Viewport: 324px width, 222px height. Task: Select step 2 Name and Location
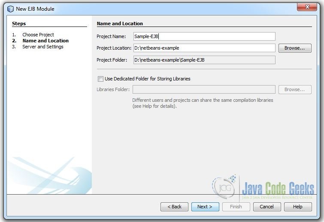coord(45,41)
